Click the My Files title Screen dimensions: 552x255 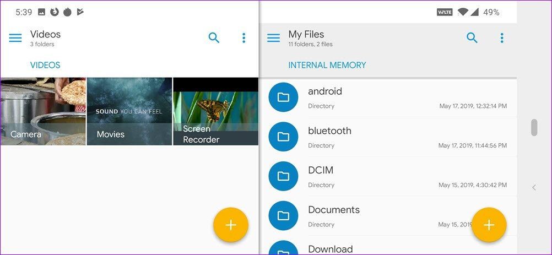306,34
